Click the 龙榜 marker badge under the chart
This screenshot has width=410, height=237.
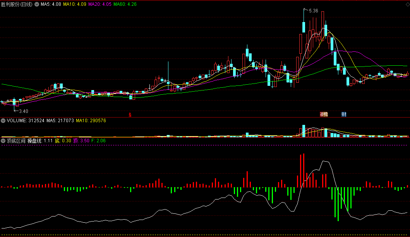324,114
